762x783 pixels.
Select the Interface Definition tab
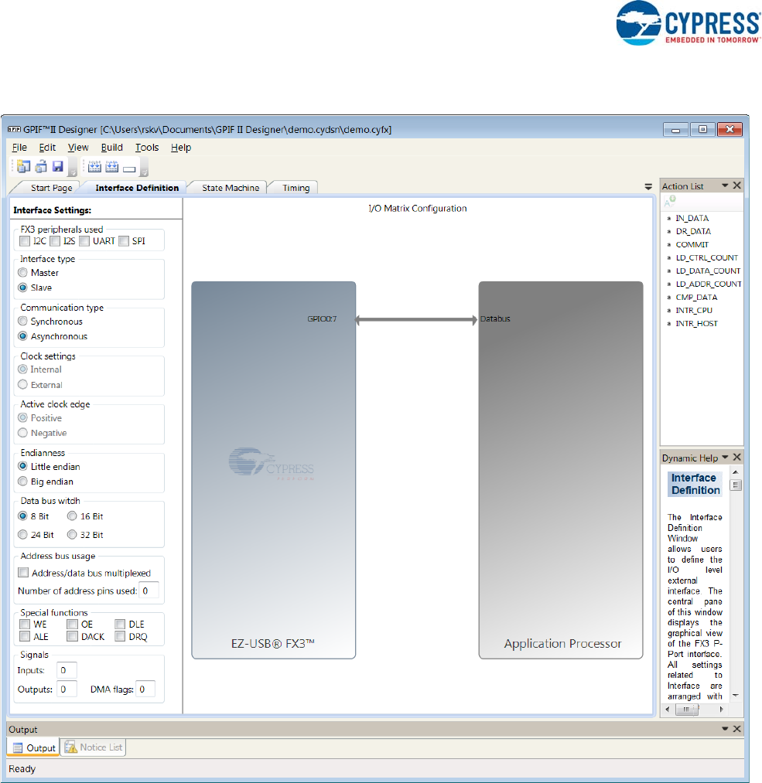tap(137, 188)
